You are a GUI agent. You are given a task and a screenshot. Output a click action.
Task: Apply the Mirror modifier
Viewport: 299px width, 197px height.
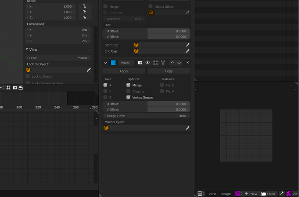[x=124, y=71]
